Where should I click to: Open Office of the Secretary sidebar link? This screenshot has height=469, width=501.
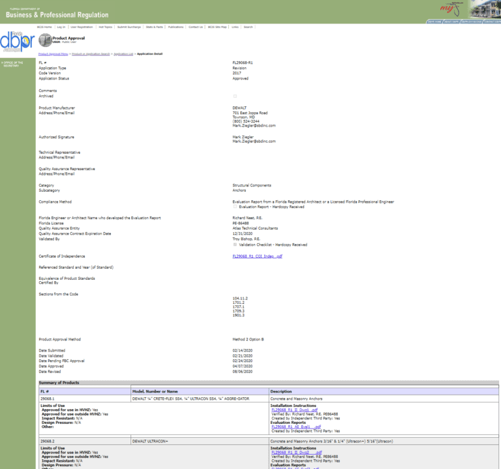(x=13, y=64)
